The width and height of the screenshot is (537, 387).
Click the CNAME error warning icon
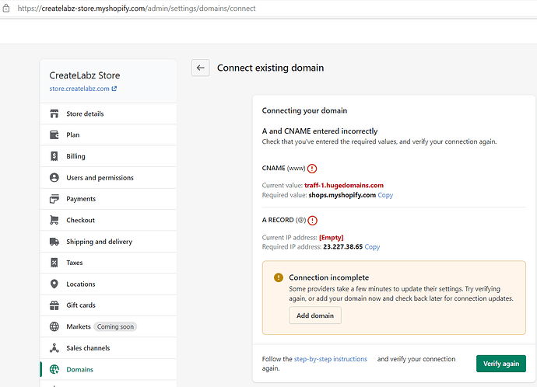point(312,168)
